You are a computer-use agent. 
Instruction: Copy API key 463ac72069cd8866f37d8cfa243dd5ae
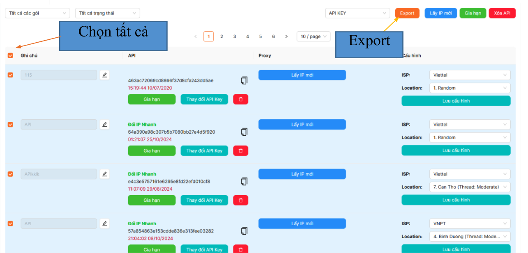[x=244, y=80]
